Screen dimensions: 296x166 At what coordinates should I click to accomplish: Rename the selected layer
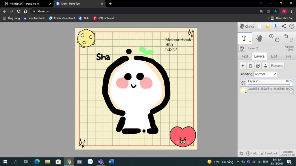tap(277, 66)
